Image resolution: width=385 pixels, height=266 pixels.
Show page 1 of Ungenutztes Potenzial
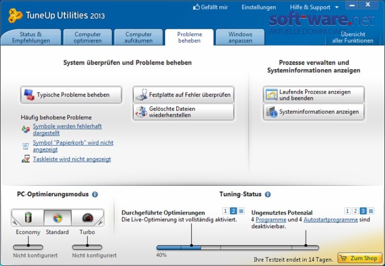coord(347,211)
